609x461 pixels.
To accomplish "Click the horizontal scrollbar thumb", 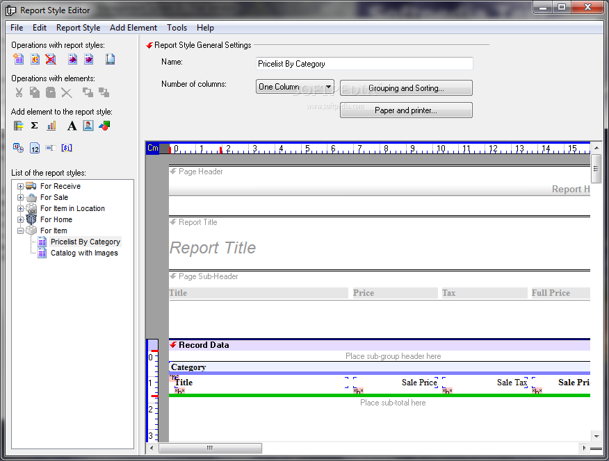I will point(210,449).
